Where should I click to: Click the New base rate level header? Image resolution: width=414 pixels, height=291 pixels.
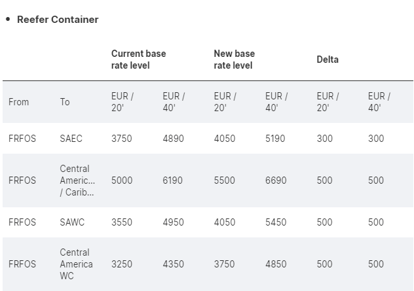pyautogui.click(x=235, y=60)
